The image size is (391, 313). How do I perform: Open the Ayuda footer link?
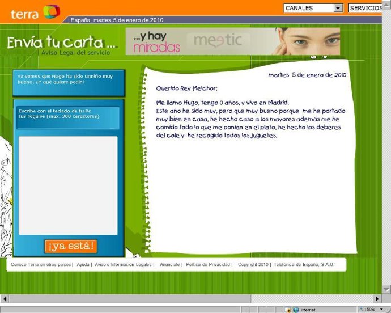tap(83, 265)
